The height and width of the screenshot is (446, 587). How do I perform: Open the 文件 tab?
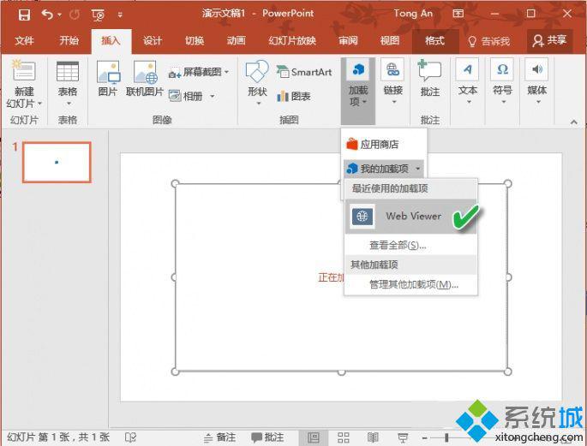tap(24, 40)
